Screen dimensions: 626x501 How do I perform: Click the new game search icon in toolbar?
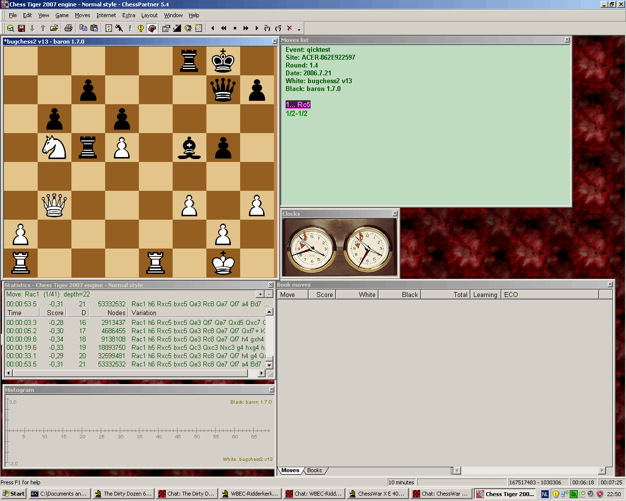click(x=10, y=28)
